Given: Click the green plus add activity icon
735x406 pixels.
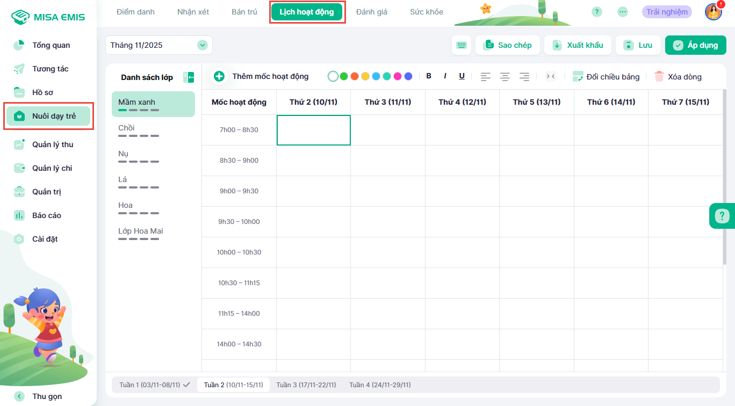Looking at the screenshot, I should click(219, 76).
